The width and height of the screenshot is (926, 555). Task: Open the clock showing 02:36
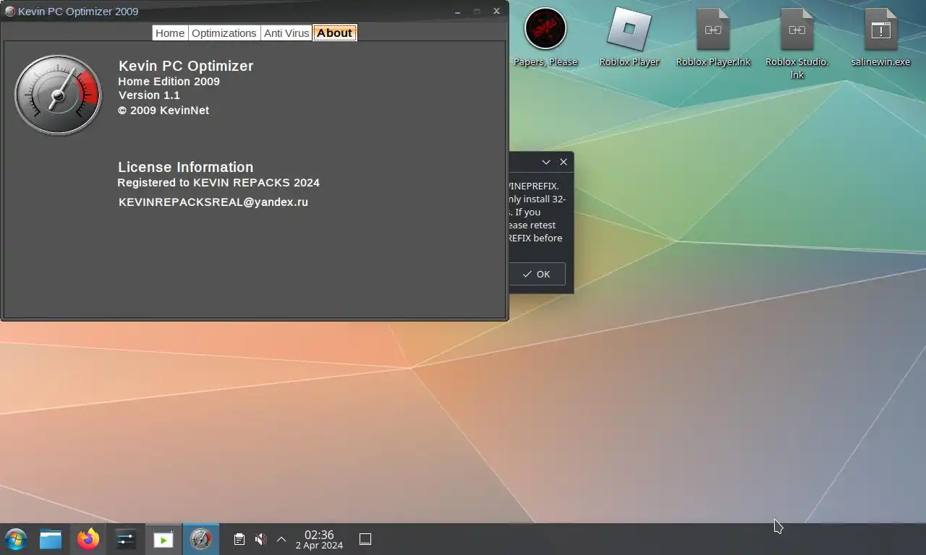tap(319, 540)
